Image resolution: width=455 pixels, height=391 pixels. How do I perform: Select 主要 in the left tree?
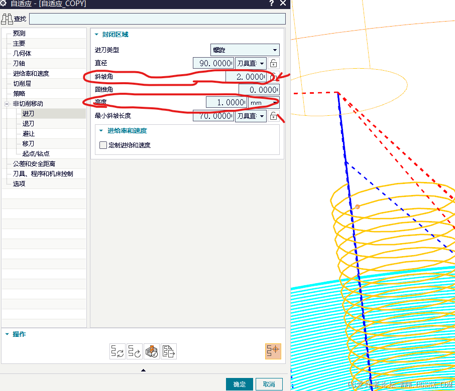click(19, 44)
